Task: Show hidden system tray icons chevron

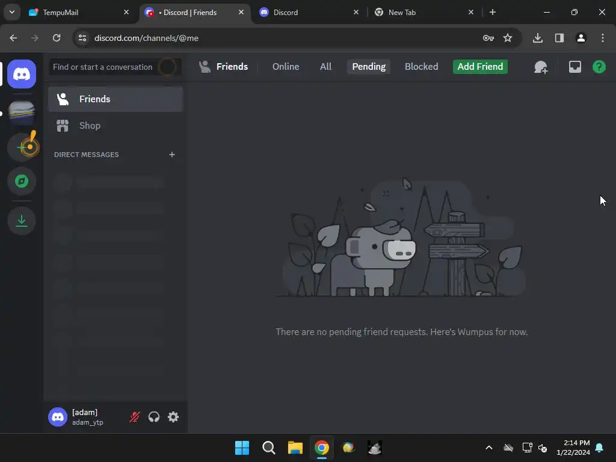Action: pyautogui.click(x=488, y=448)
